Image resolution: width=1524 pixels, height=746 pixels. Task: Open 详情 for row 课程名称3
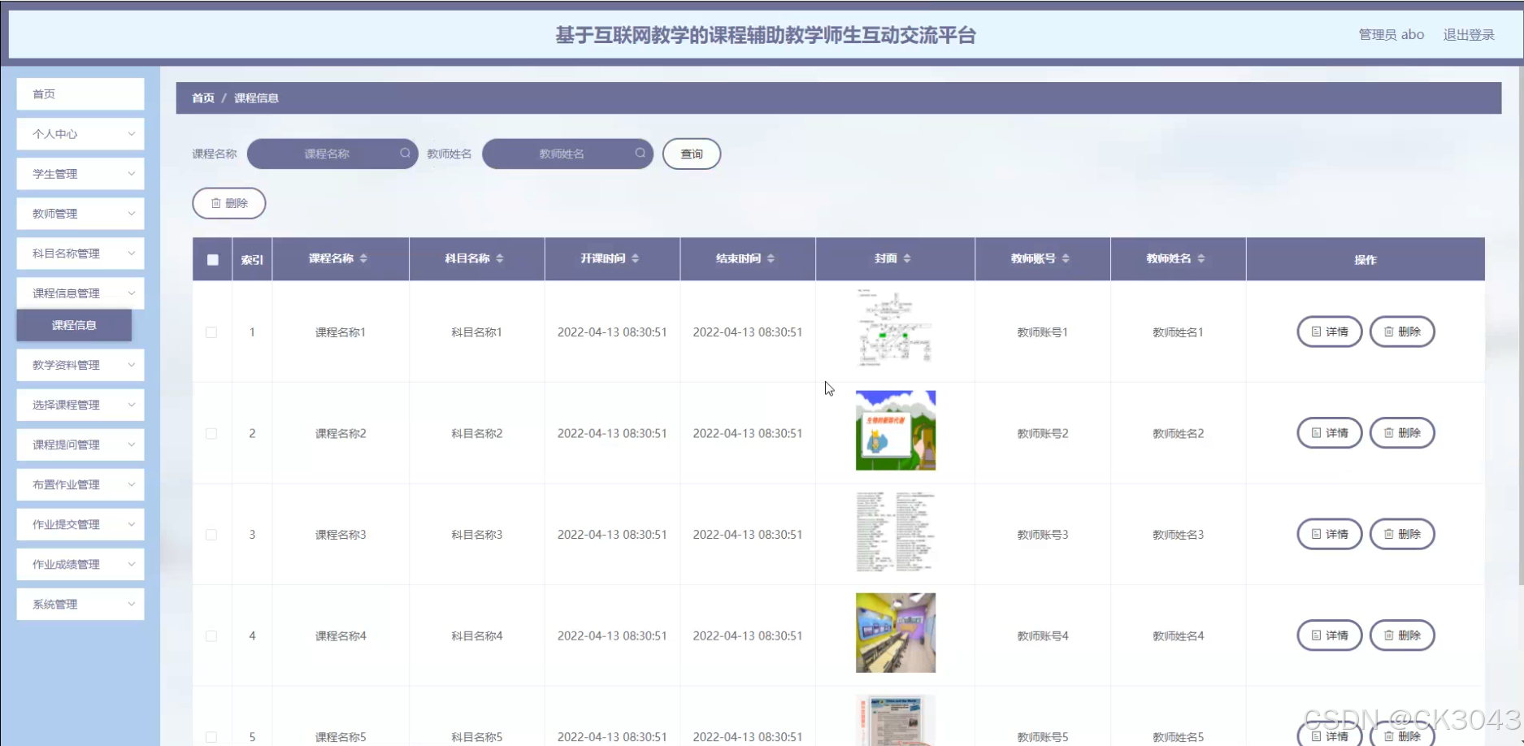1330,534
